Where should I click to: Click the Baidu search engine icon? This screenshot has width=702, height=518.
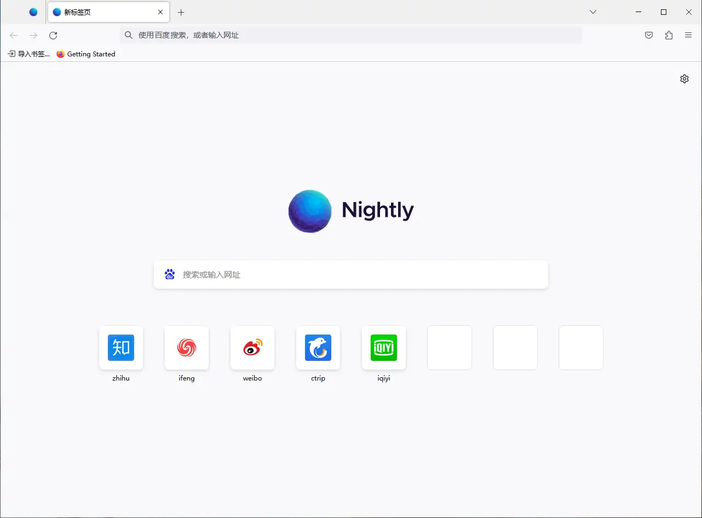pyautogui.click(x=169, y=274)
